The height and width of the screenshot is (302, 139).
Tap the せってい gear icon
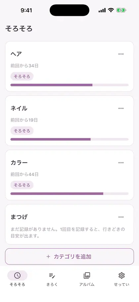(121, 276)
